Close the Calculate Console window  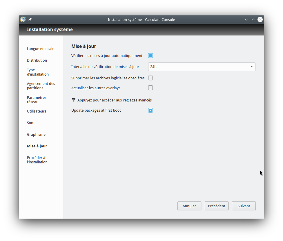tap(260, 19)
